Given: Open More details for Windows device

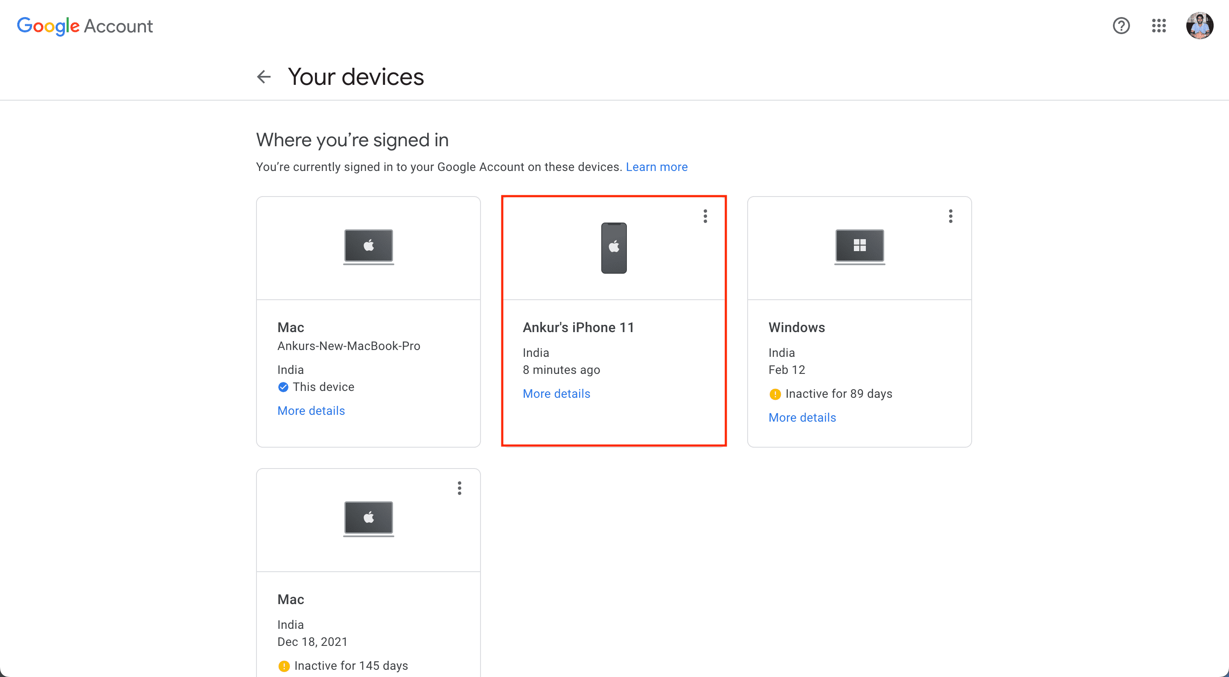Looking at the screenshot, I should (802, 417).
